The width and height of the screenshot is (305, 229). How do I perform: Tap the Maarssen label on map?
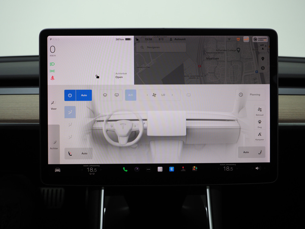click(x=213, y=59)
